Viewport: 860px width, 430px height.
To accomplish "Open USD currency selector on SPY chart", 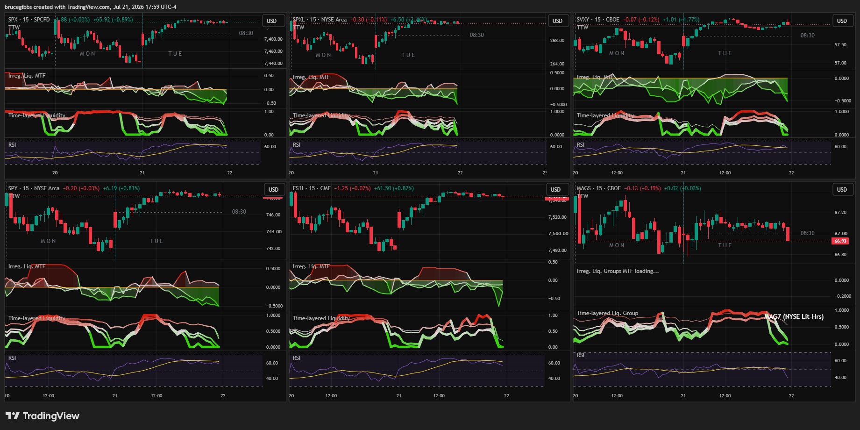I will coord(273,190).
